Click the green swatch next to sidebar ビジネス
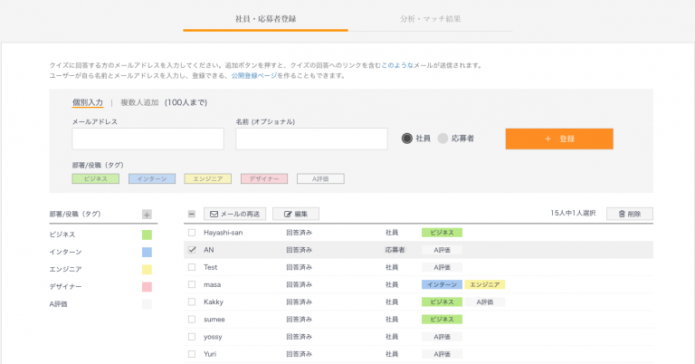This screenshot has height=364, width=695. pyautogui.click(x=147, y=235)
